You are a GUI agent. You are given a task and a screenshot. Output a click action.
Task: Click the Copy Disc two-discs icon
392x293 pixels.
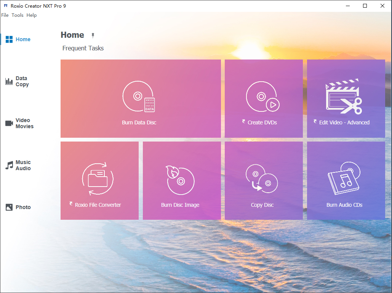262,179
